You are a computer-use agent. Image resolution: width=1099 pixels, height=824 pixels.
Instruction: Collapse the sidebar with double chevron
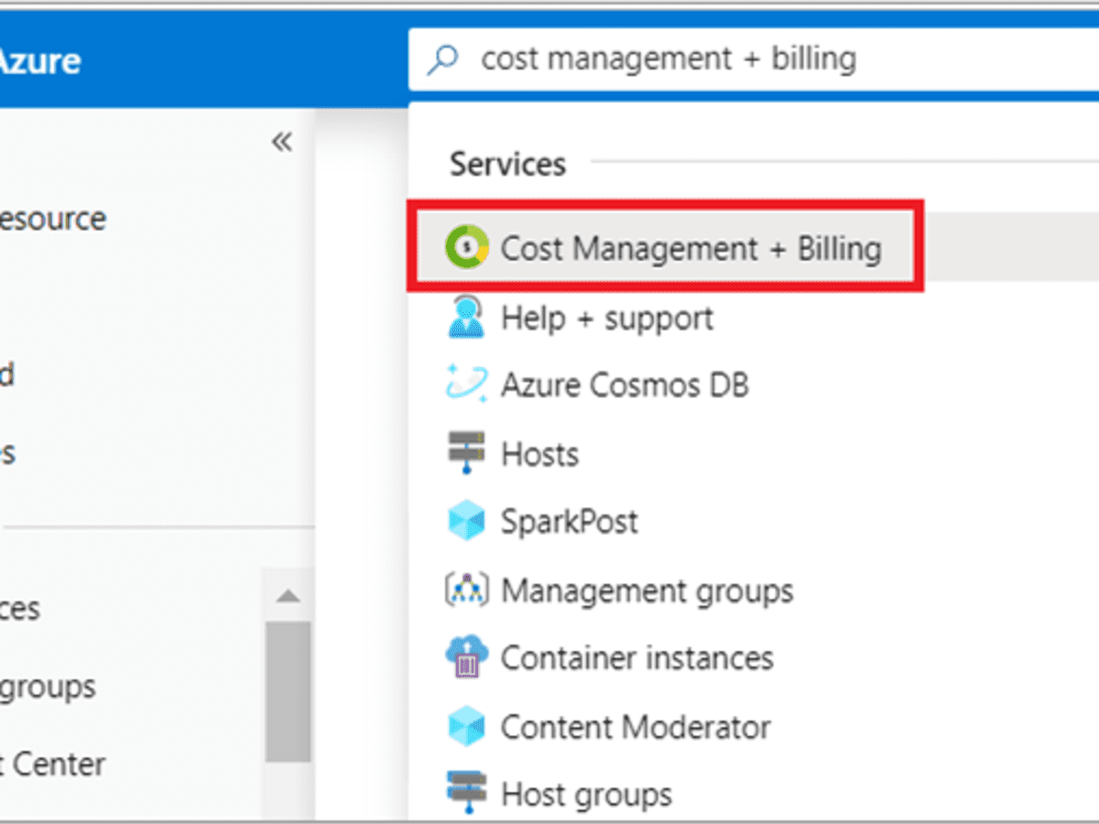tap(282, 142)
